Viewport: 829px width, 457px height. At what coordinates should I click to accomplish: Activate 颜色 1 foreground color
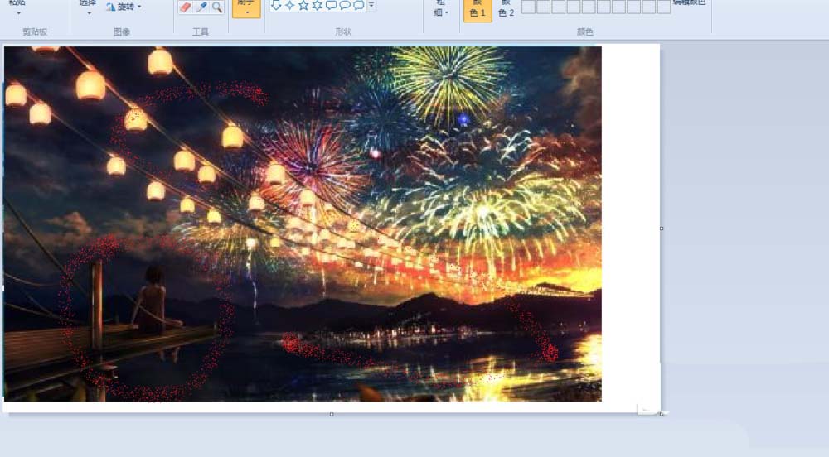478,10
